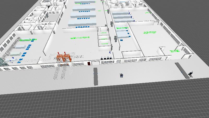Select the green label in the large right room
The width and height of the screenshot is (209, 118).
coord(149,33)
